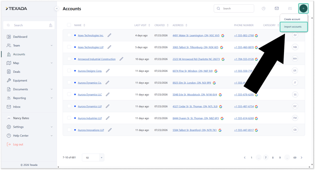Click Log out in the sidebar
Image resolution: width=315 pixels, height=170 pixels.
(x=18, y=145)
